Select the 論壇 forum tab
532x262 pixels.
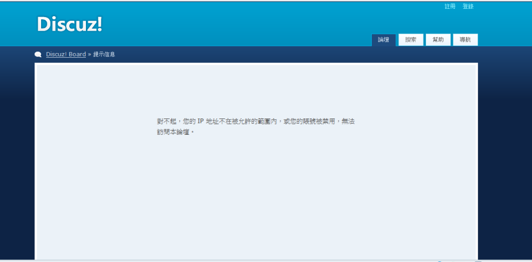pos(384,40)
